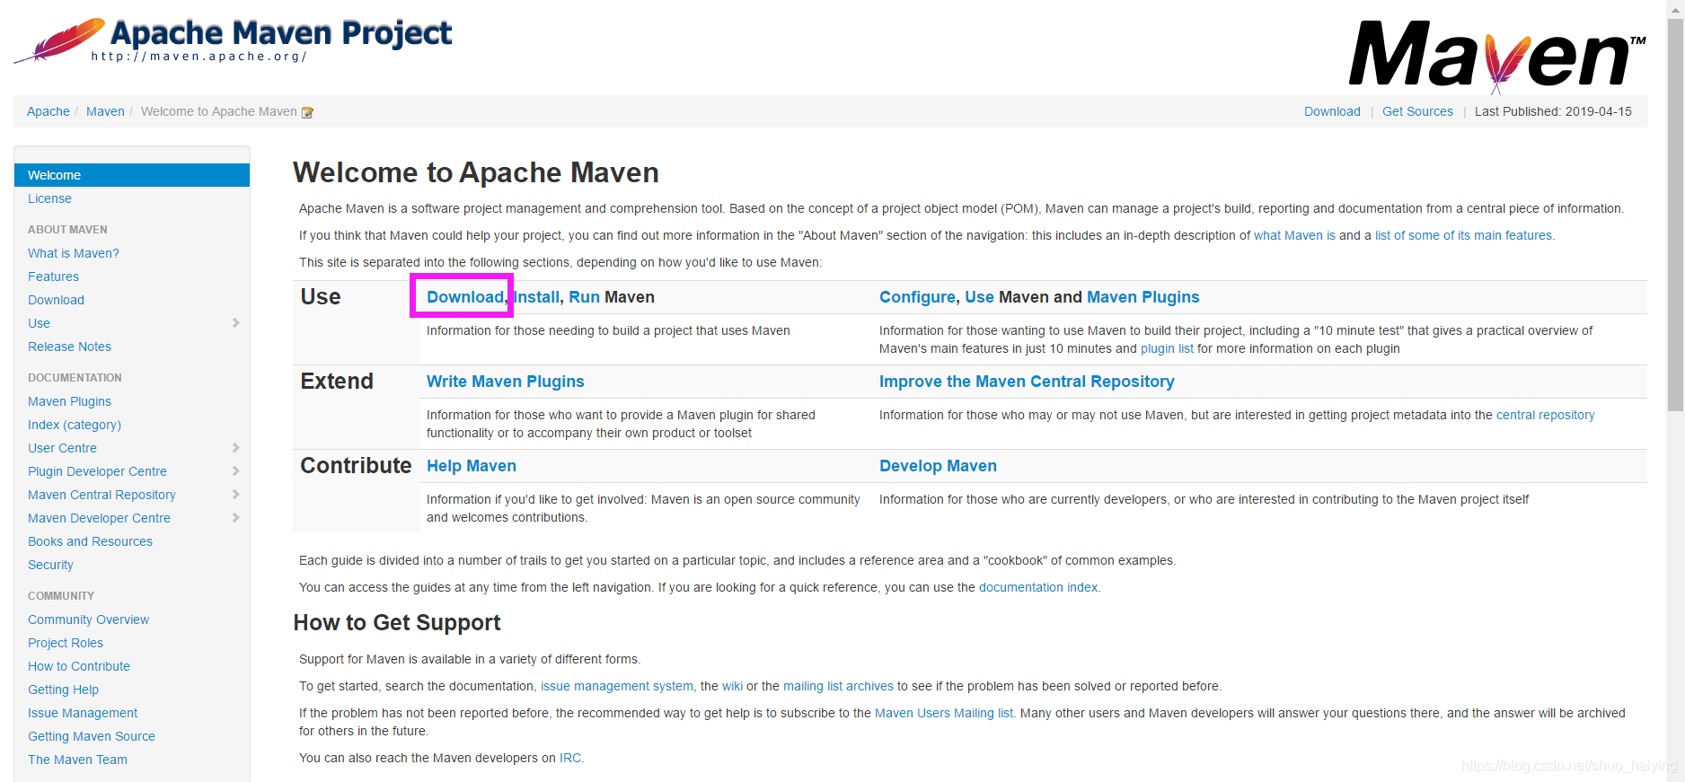Click the Maven logo image at top right
Screen dimensions: 1685x782
1497,56
